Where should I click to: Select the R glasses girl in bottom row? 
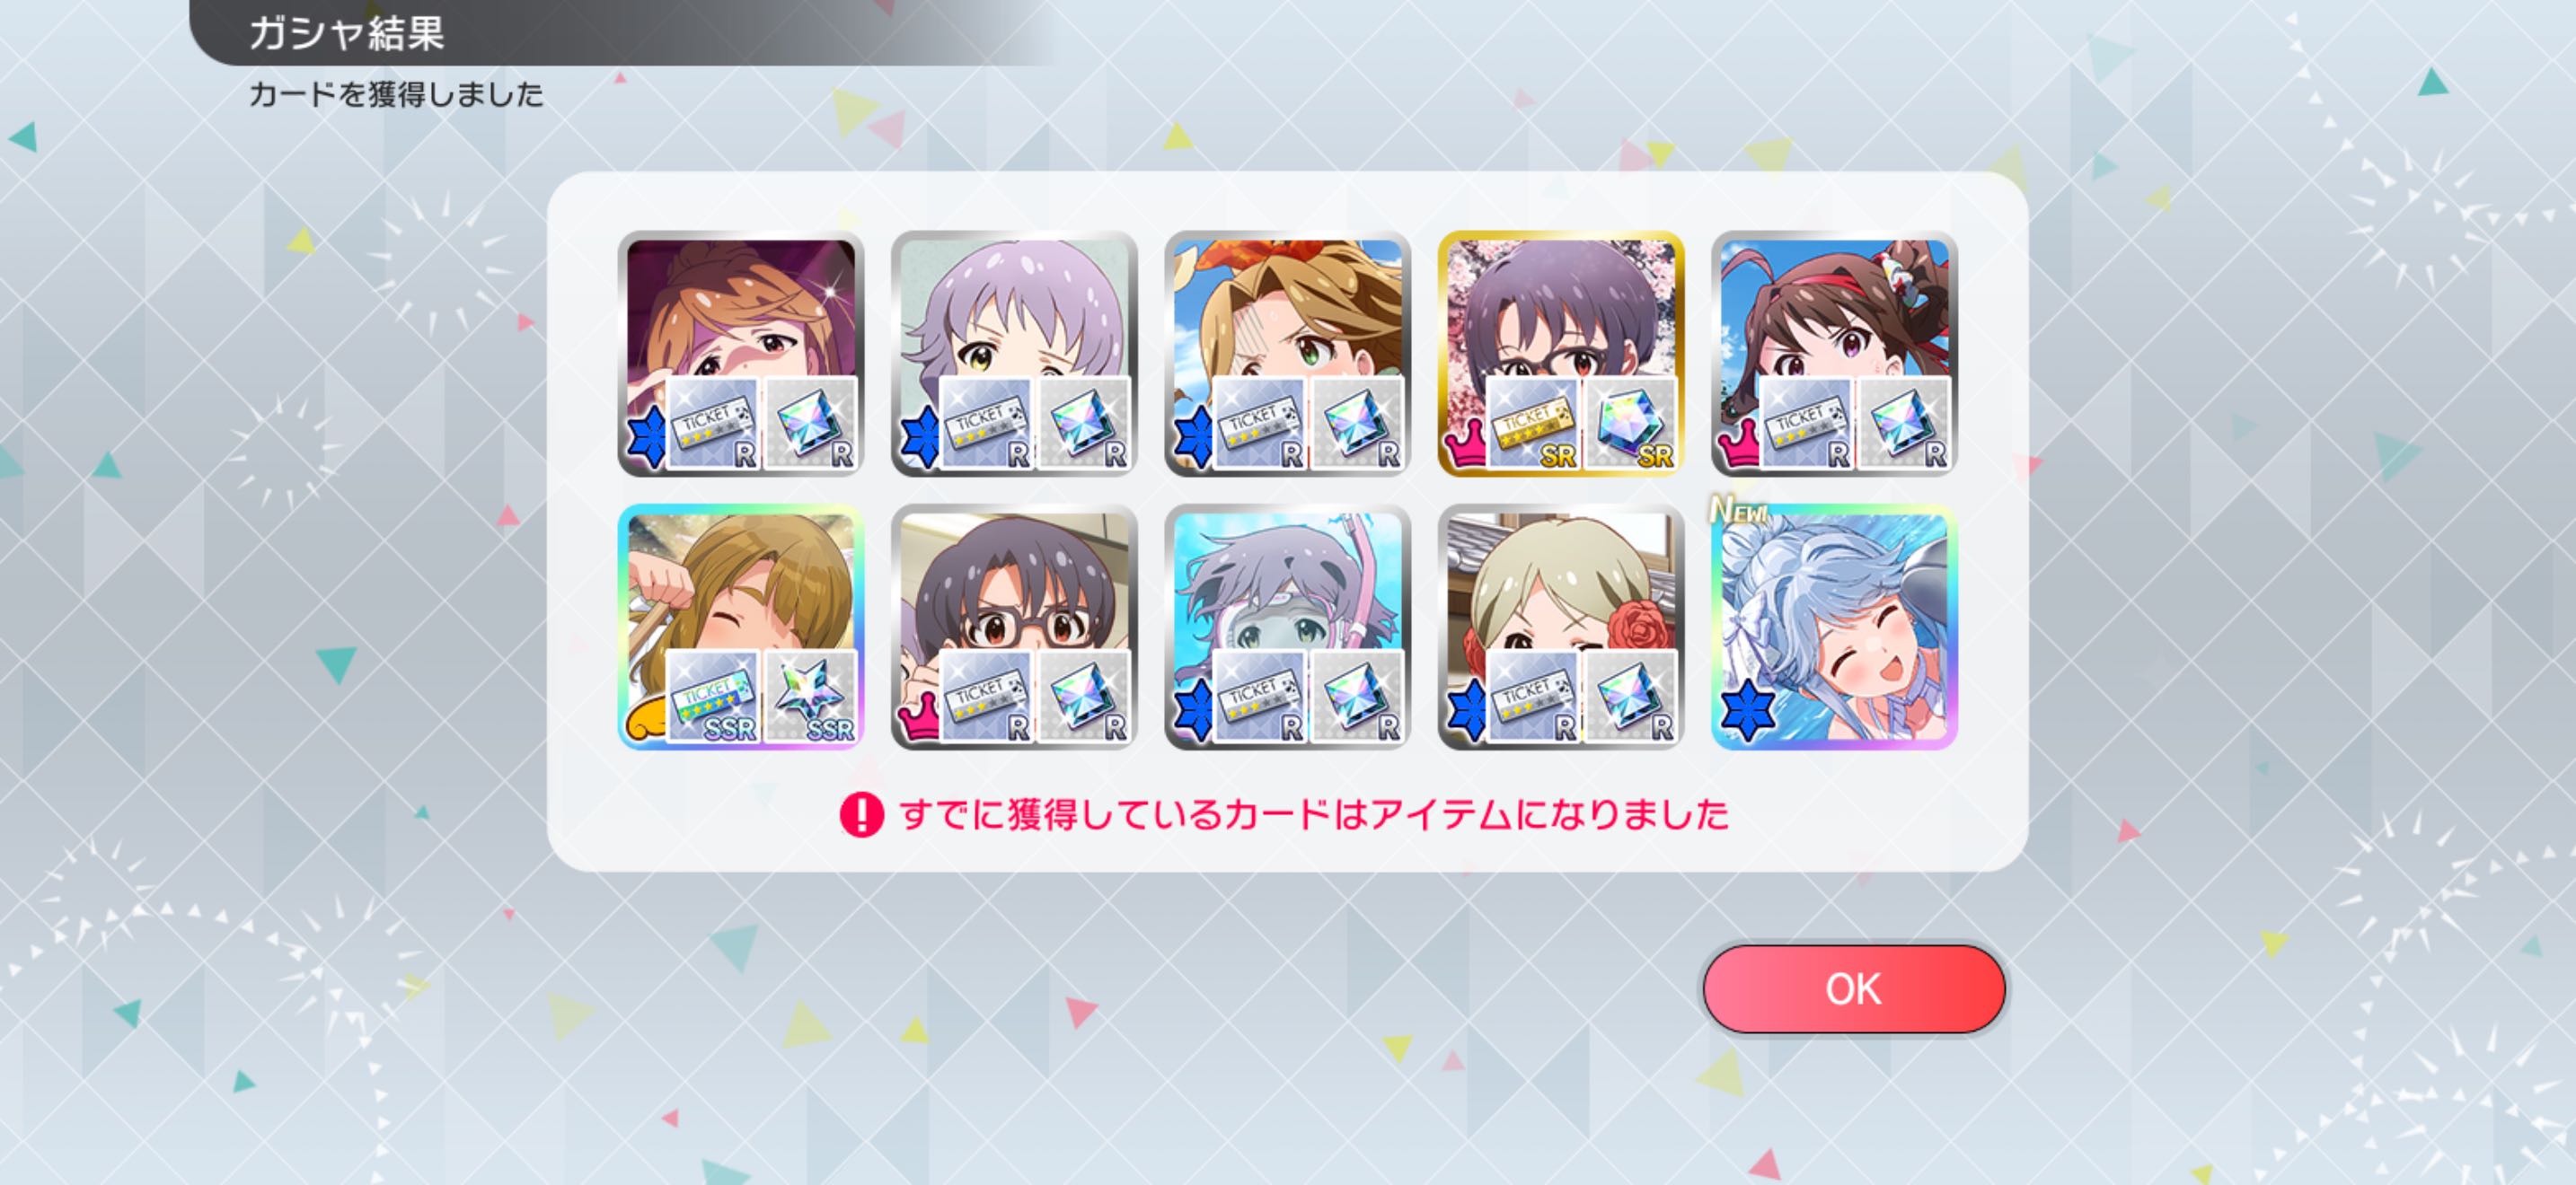(1014, 627)
